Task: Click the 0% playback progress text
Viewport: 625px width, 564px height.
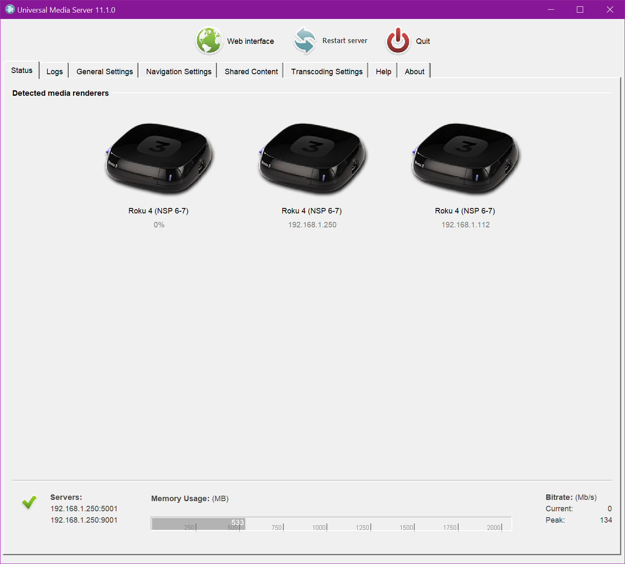Action: (x=159, y=225)
